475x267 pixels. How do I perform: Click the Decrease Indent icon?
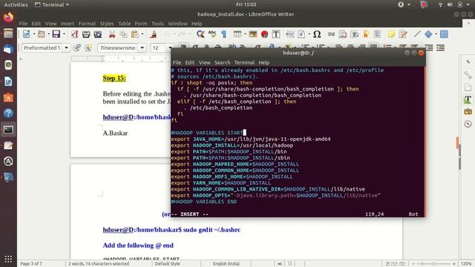click(x=440, y=47)
